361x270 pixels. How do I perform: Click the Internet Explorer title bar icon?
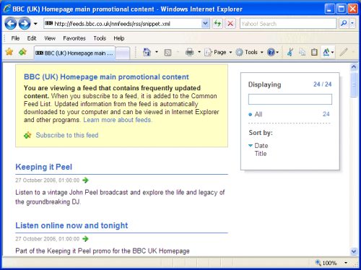[x=6, y=9]
